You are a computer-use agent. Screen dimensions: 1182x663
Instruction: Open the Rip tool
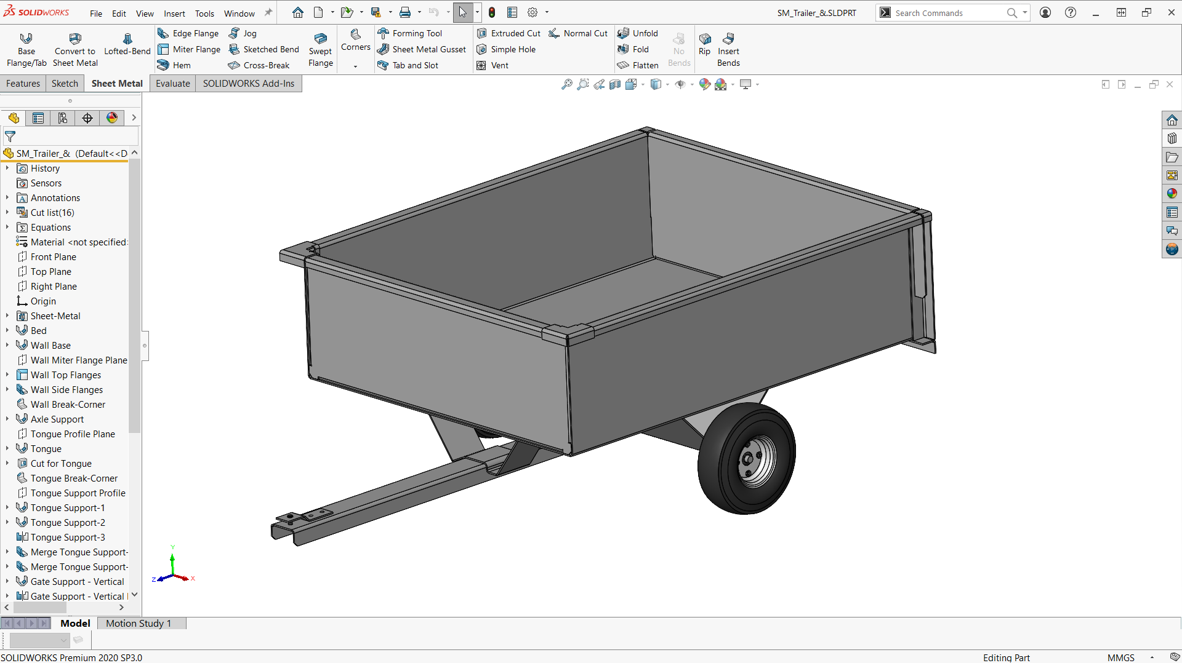click(x=704, y=44)
